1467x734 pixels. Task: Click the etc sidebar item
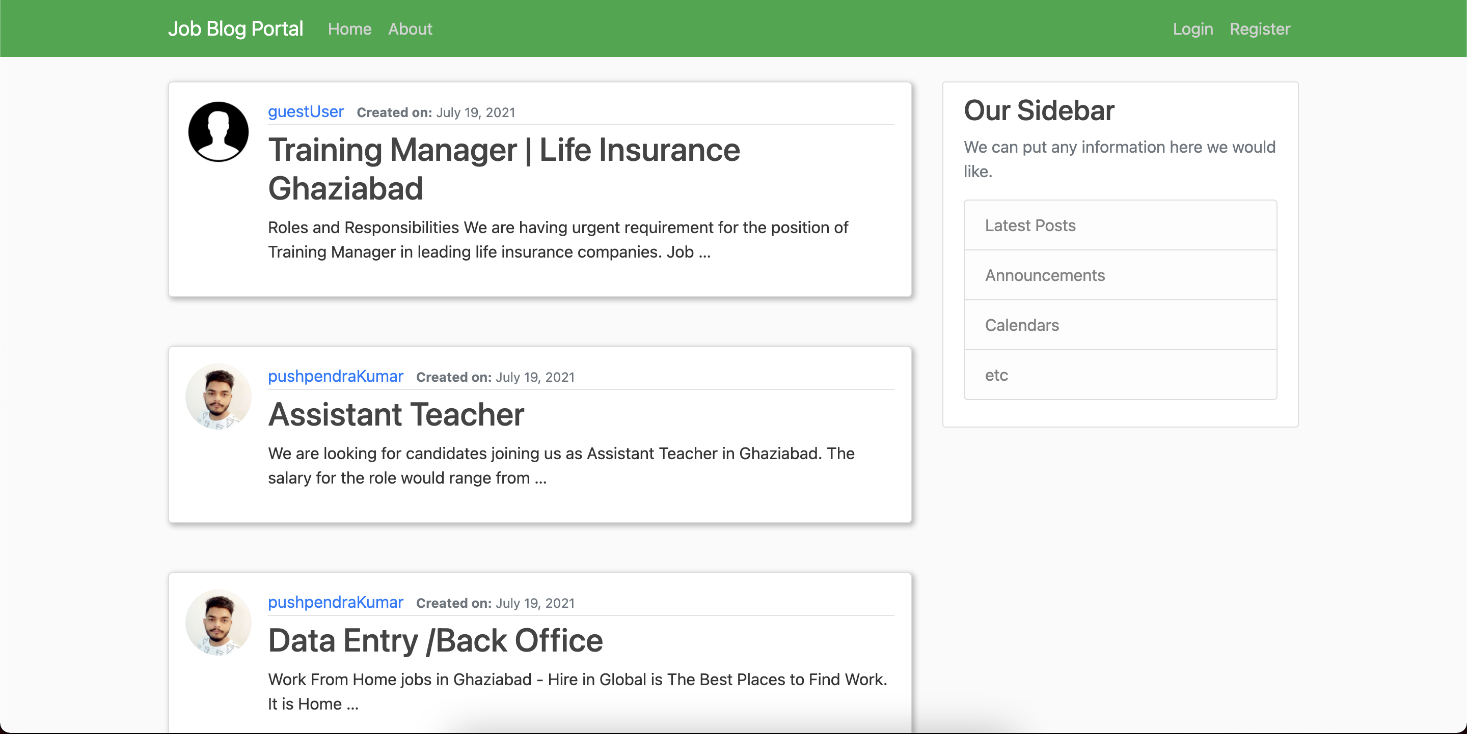coord(996,375)
